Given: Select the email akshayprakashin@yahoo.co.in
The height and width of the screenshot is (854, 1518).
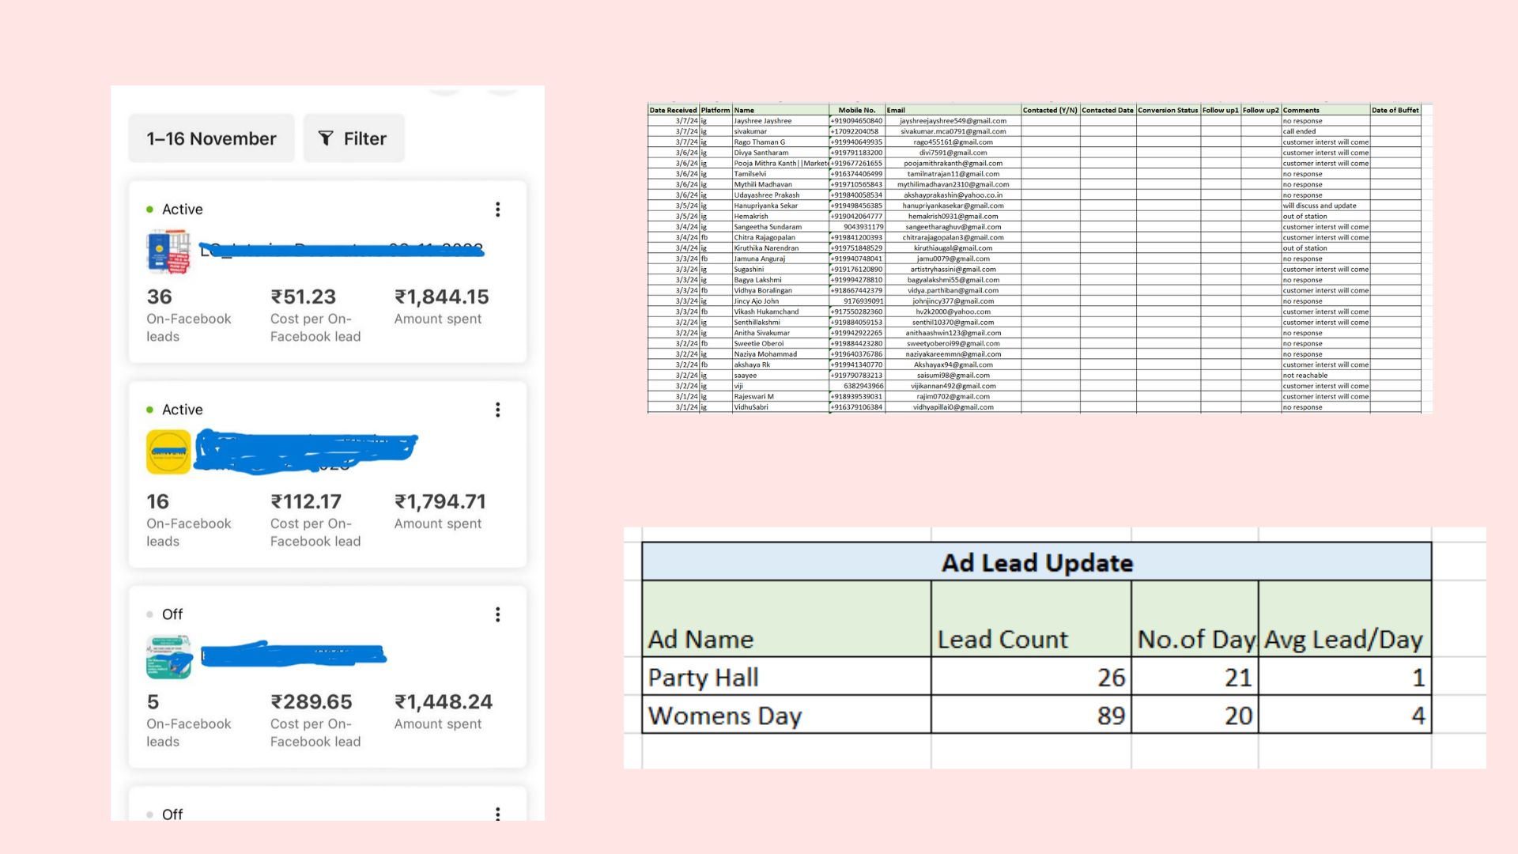Looking at the screenshot, I should 953,195.
